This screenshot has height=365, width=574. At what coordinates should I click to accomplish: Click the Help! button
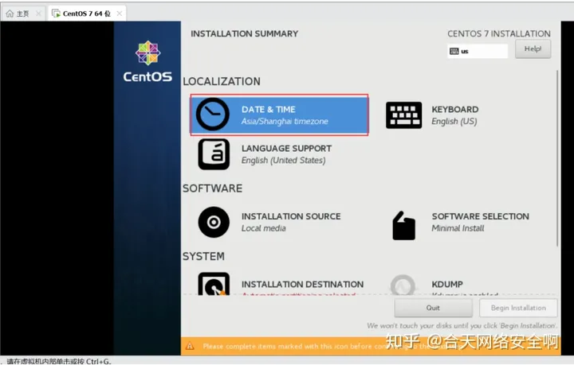[x=533, y=49]
